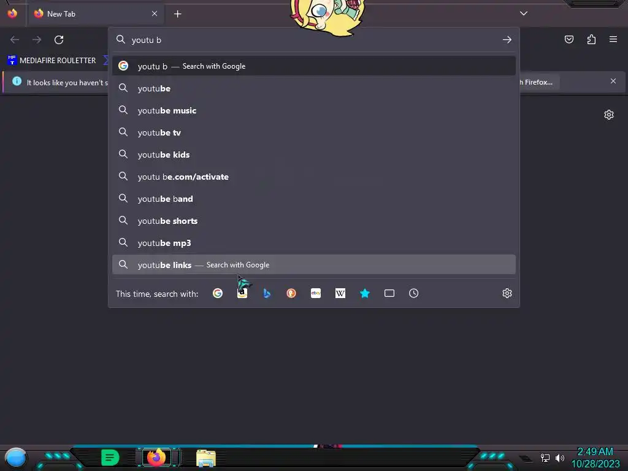
Task: Click the info icon in notification bar
Action: tap(17, 82)
